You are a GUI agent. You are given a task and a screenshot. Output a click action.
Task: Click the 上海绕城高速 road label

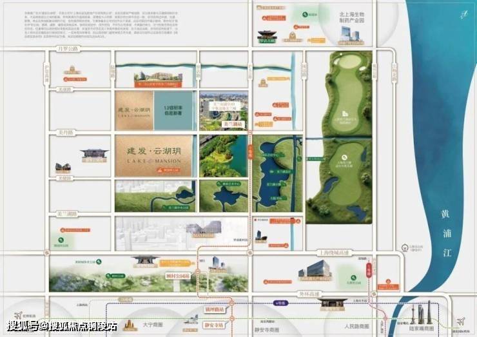(335, 253)
